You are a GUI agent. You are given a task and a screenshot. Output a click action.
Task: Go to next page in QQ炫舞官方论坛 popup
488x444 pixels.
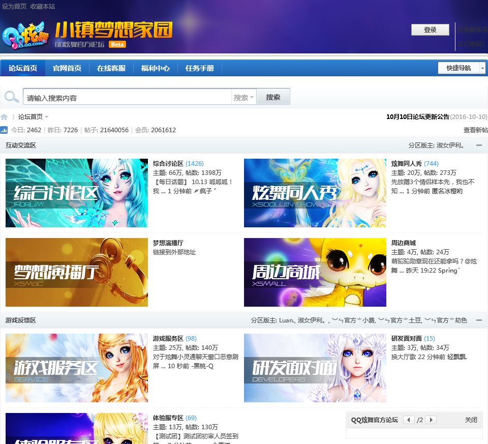pos(431,420)
